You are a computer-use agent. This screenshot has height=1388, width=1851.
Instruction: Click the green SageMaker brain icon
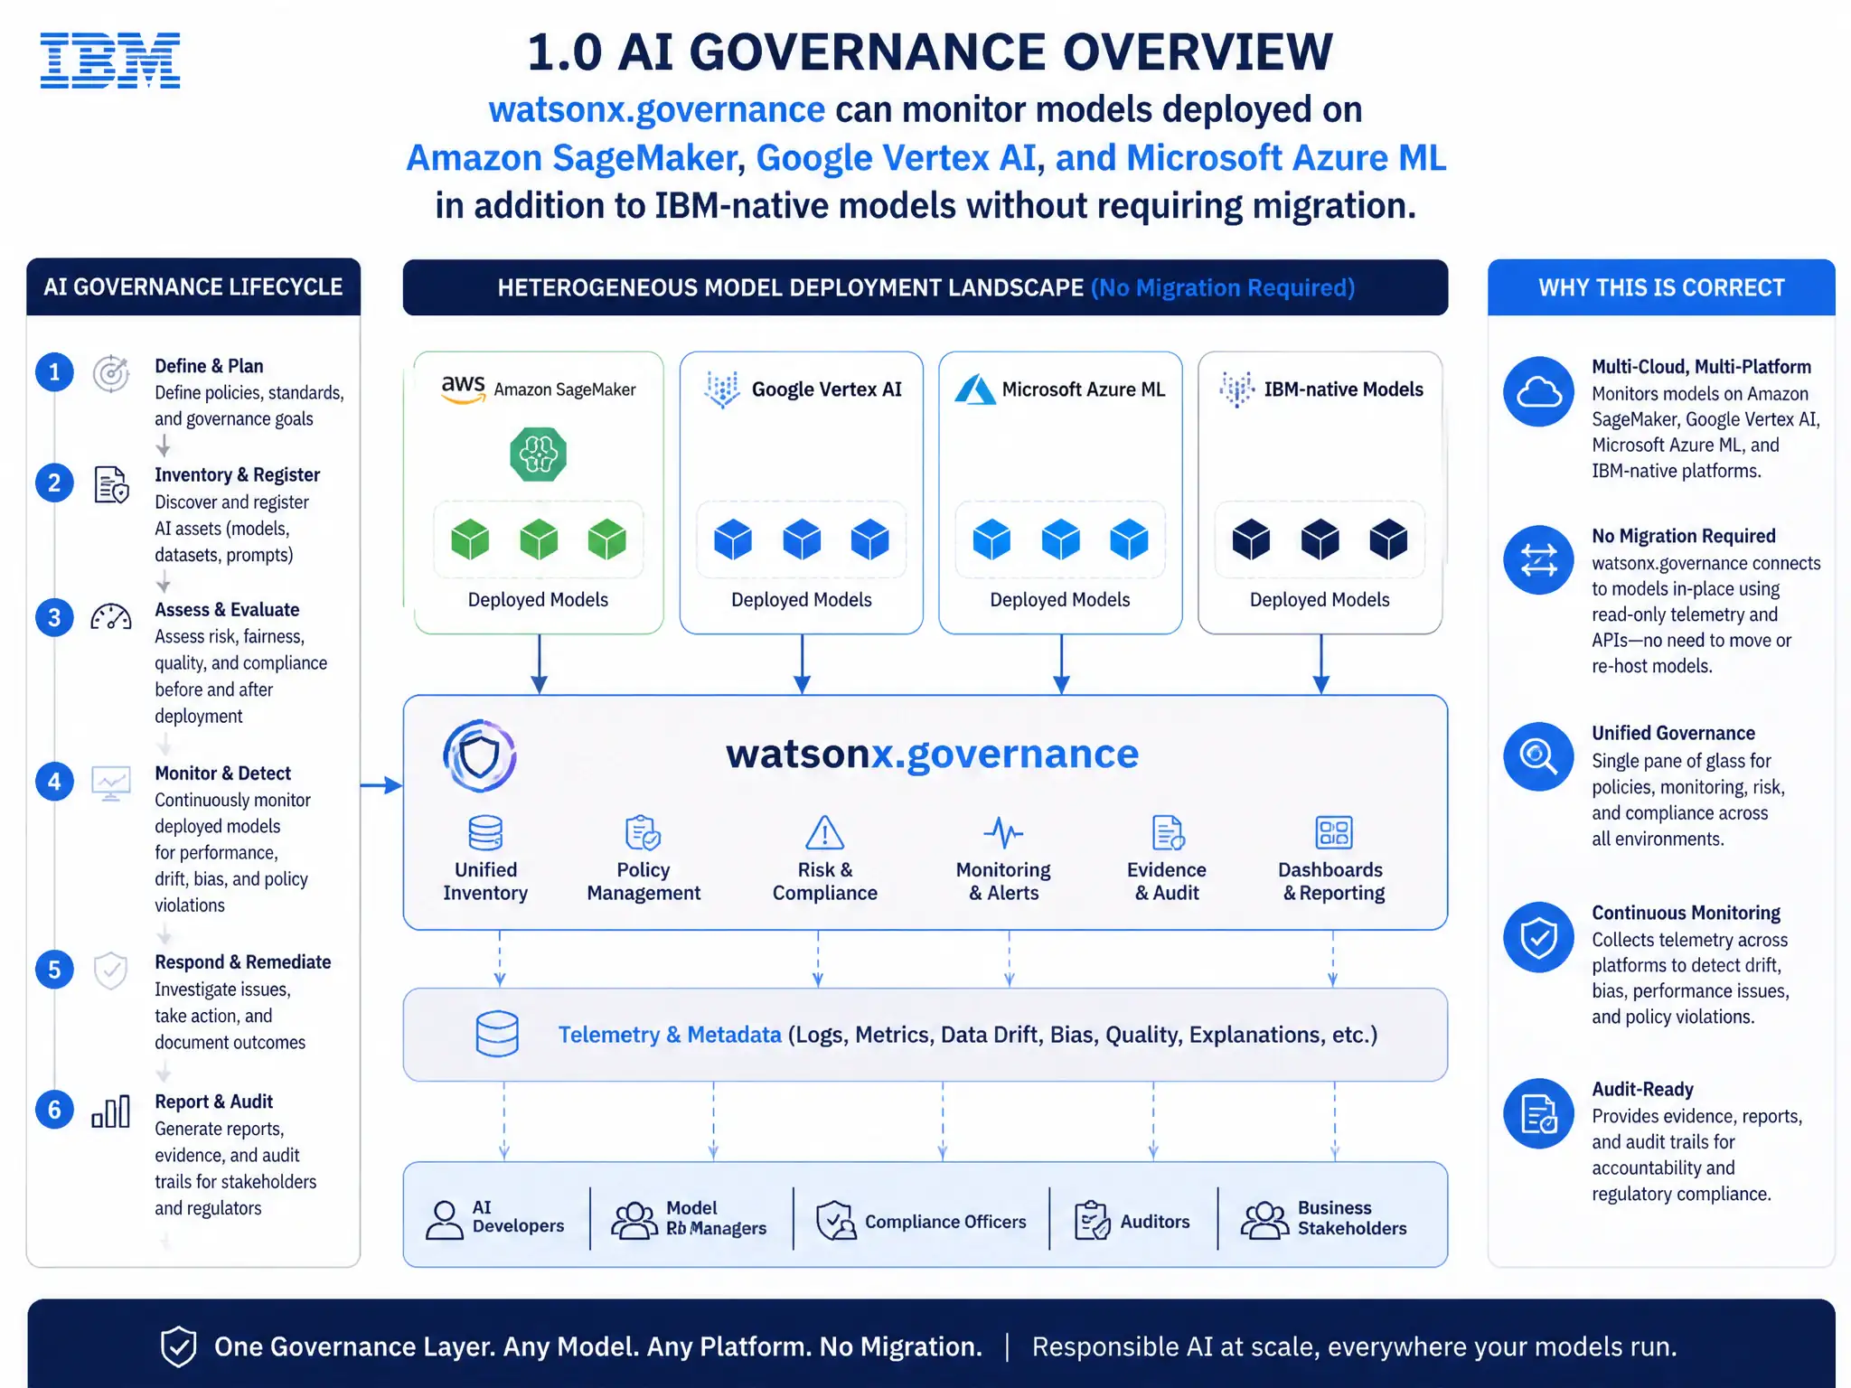click(x=538, y=455)
